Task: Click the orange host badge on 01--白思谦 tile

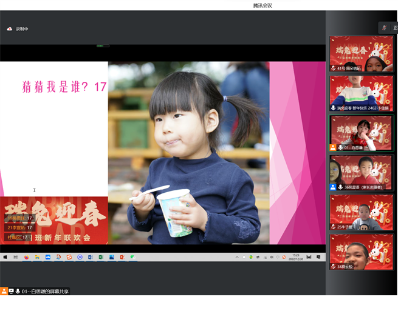Action: pos(333,147)
